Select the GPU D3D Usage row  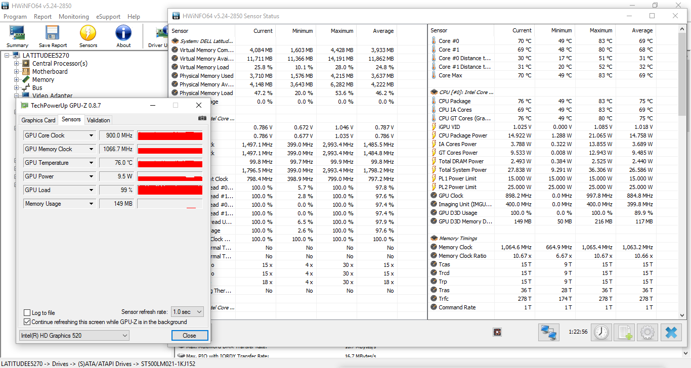click(x=542, y=213)
